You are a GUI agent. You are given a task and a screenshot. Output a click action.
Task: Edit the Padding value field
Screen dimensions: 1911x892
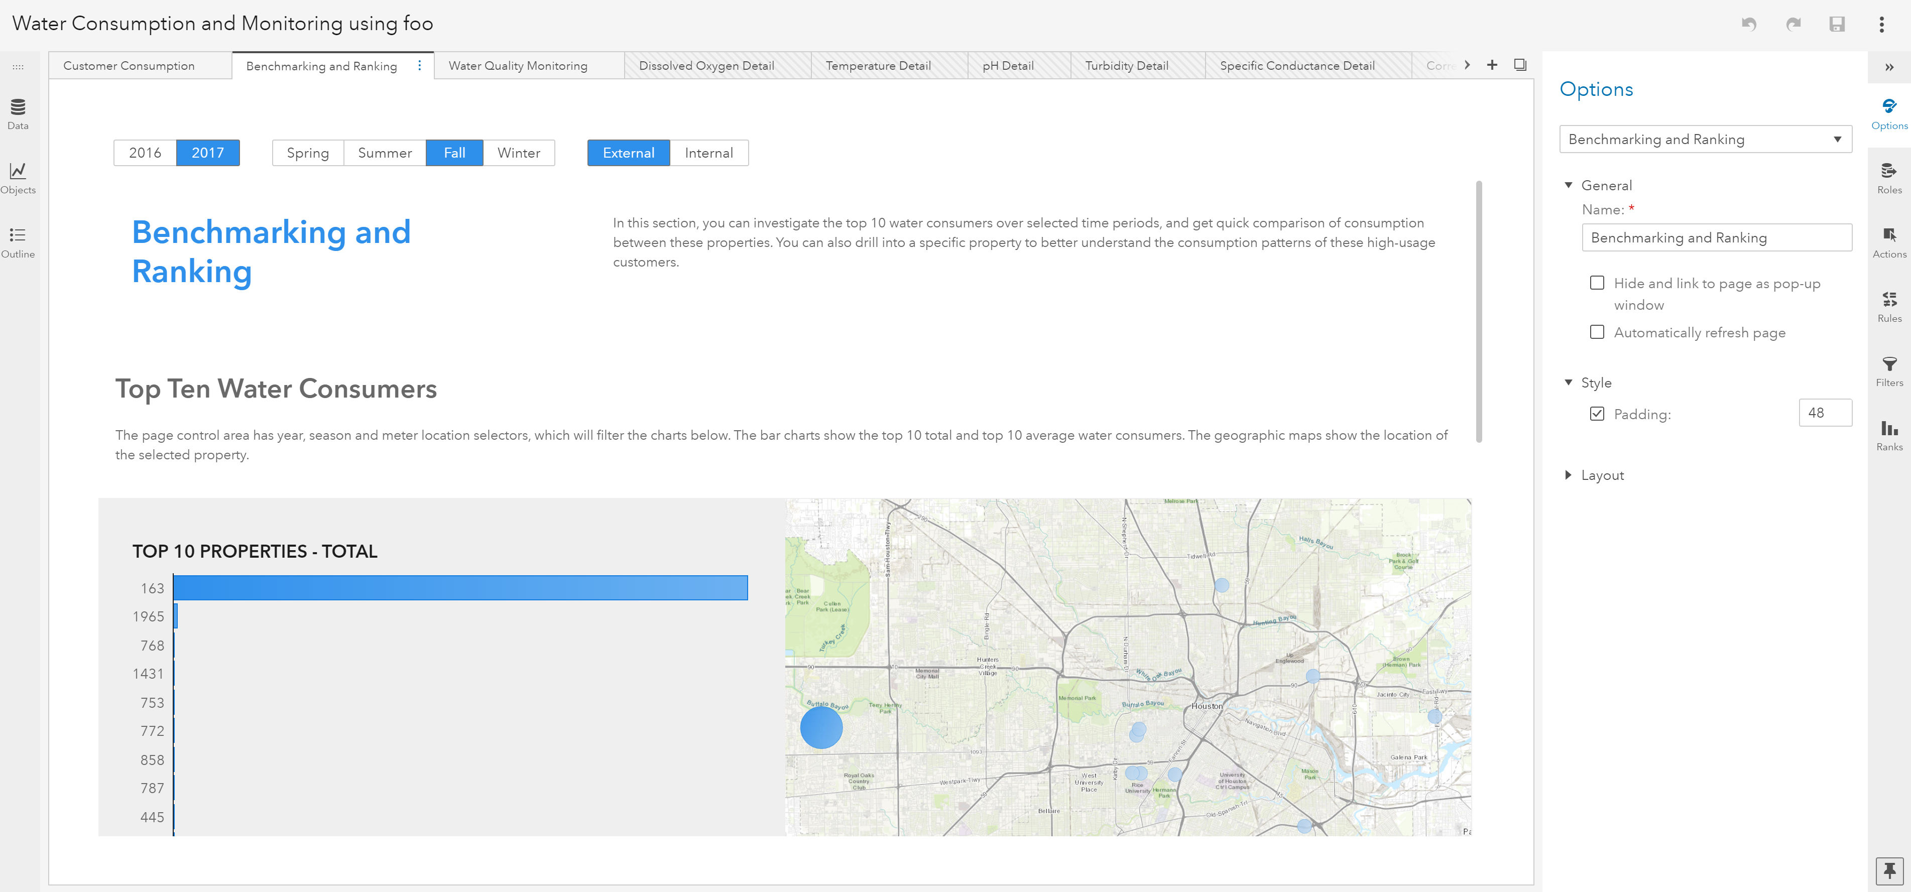point(1826,413)
